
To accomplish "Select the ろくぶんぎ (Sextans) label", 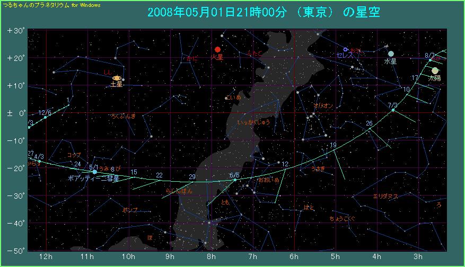I will [124, 115].
